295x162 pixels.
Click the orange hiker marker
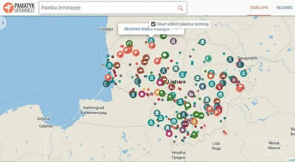click(x=194, y=122)
